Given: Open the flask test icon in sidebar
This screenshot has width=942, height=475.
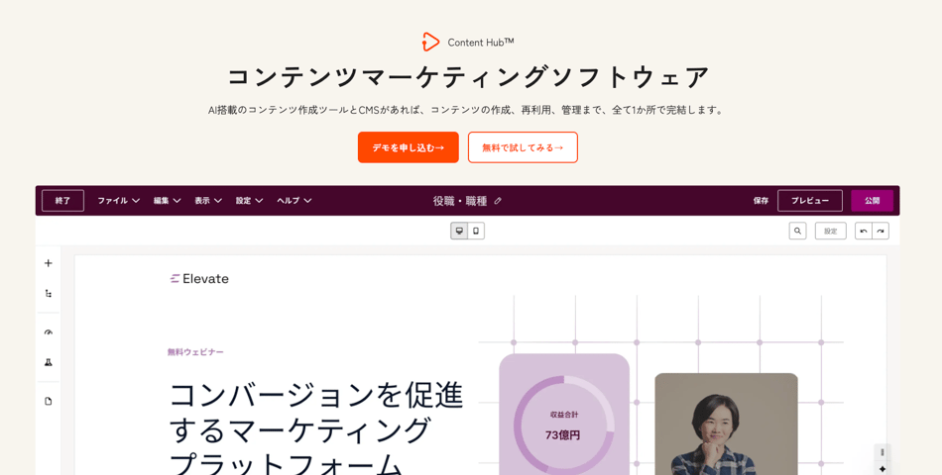Looking at the screenshot, I should point(48,362).
